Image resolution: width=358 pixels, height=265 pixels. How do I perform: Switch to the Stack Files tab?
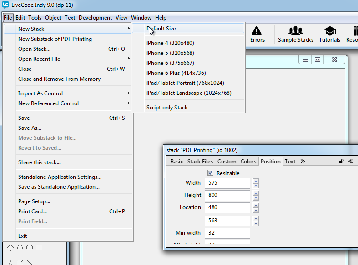click(x=200, y=162)
